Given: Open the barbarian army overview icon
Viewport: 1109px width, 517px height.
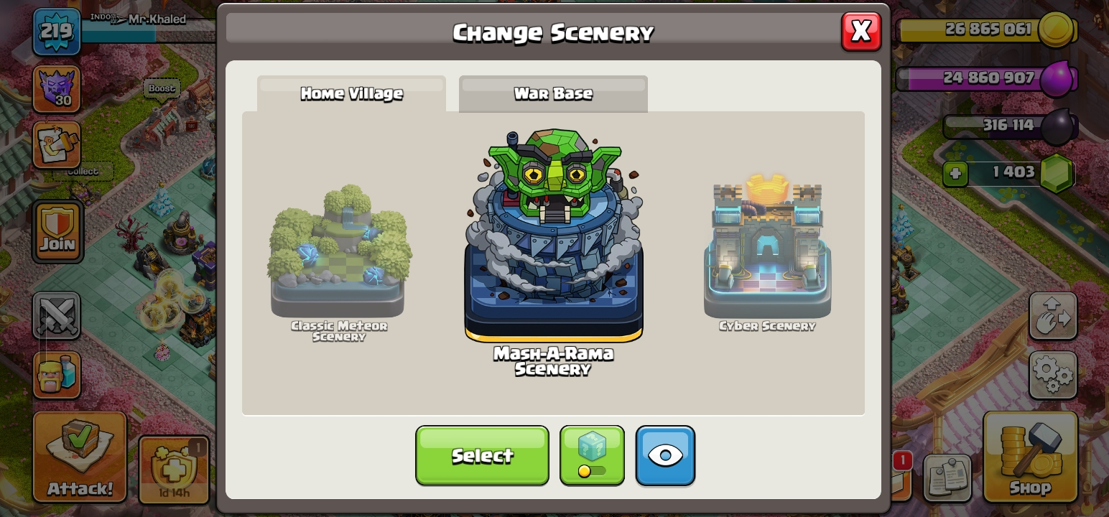Looking at the screenshot, I should (x=57, y=375).
